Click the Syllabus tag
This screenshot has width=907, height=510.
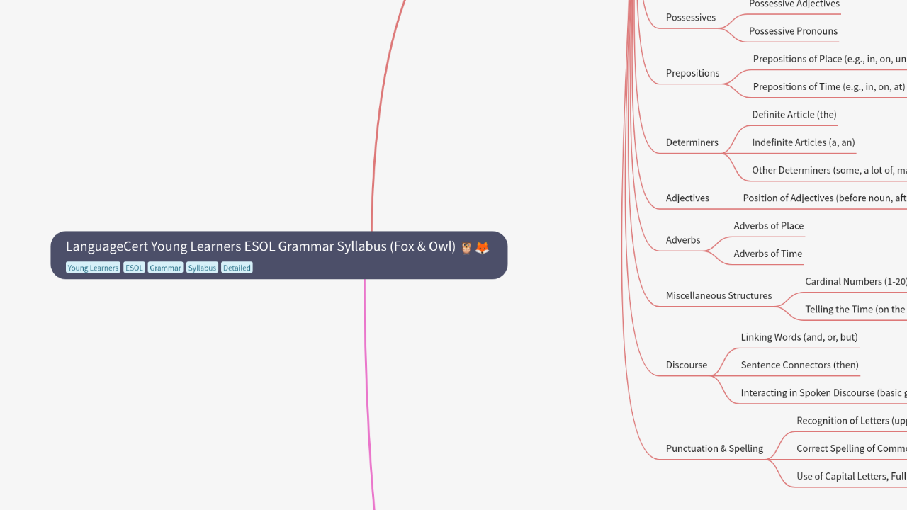pos(202,268)
